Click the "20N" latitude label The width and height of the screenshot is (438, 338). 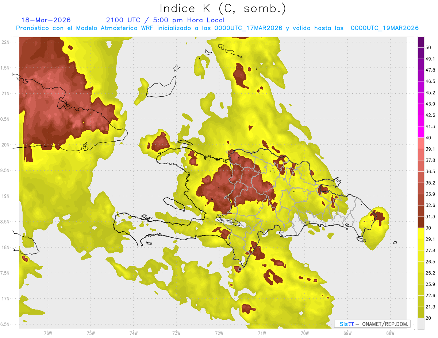[x=5, y=145]
